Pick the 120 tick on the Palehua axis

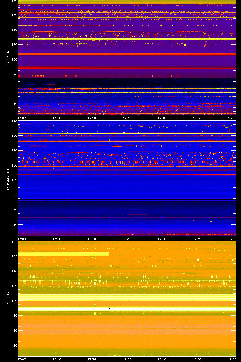(x=14, y=286)
